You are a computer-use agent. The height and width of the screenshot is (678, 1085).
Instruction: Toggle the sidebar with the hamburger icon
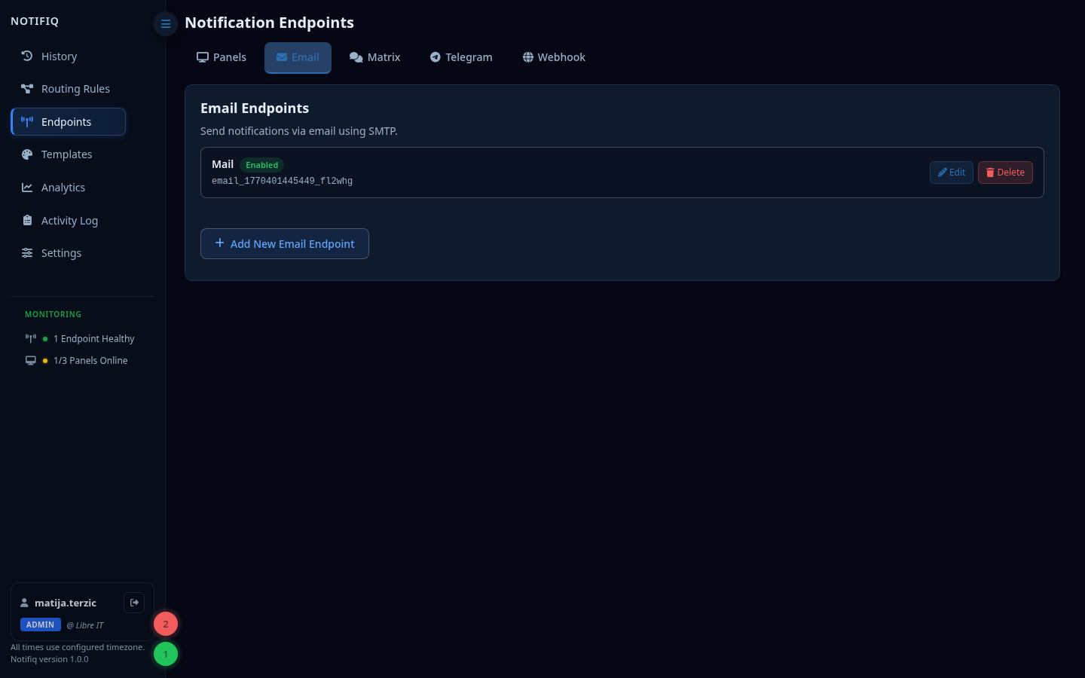click(x=166, y=24)
